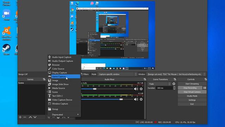Open Desktop Audio settings gear

[141, 89]
